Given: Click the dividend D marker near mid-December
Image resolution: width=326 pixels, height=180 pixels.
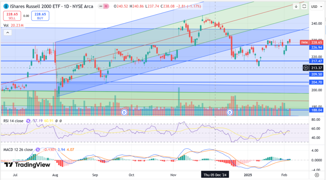Looking at the screenshot, I should [230, 112].
